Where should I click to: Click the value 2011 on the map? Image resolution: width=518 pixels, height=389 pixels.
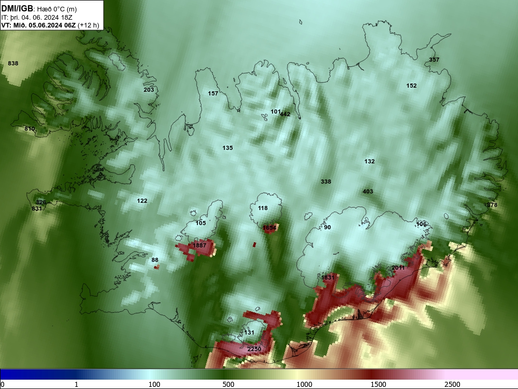point(398,268)
